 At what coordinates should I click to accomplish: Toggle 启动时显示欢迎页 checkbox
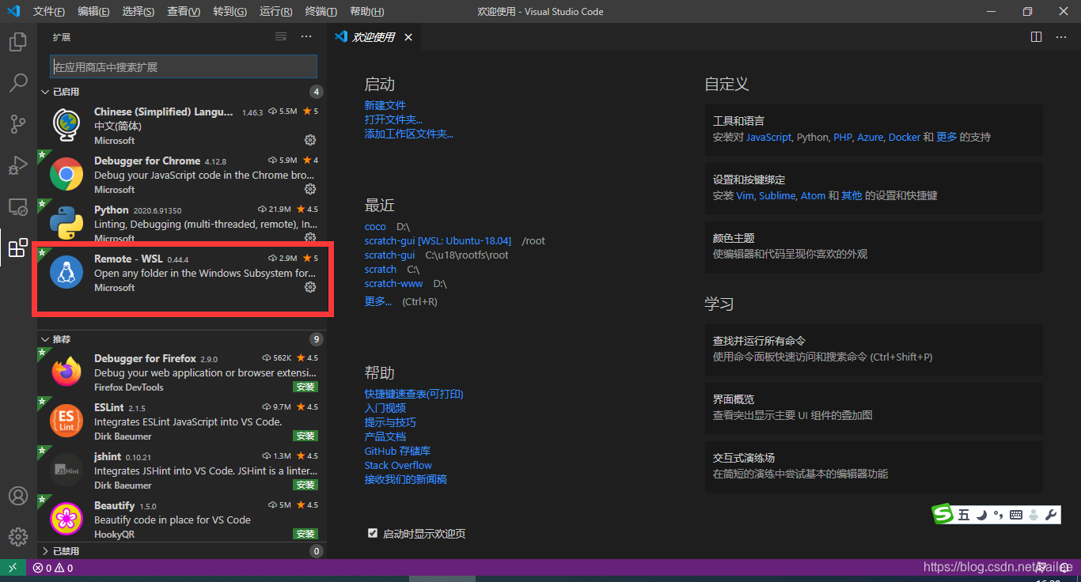[373, 533]
